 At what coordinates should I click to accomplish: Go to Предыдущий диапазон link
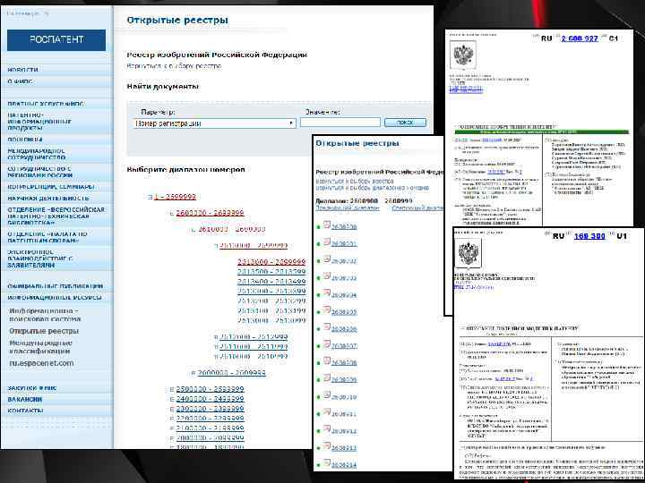[348, 208]
